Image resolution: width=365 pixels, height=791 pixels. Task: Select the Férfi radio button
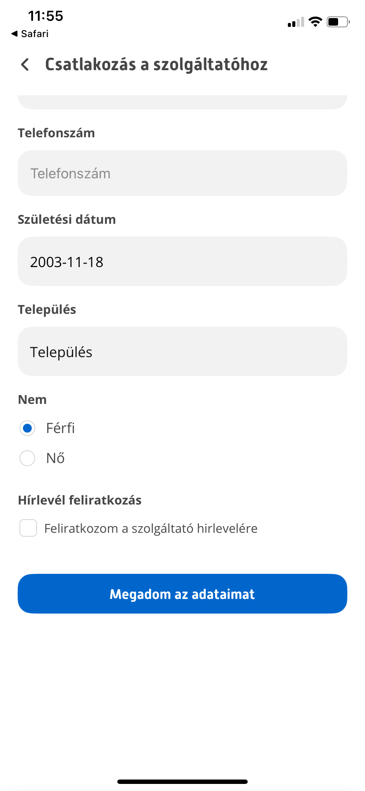pyautogui.click(x=27, y=428)
